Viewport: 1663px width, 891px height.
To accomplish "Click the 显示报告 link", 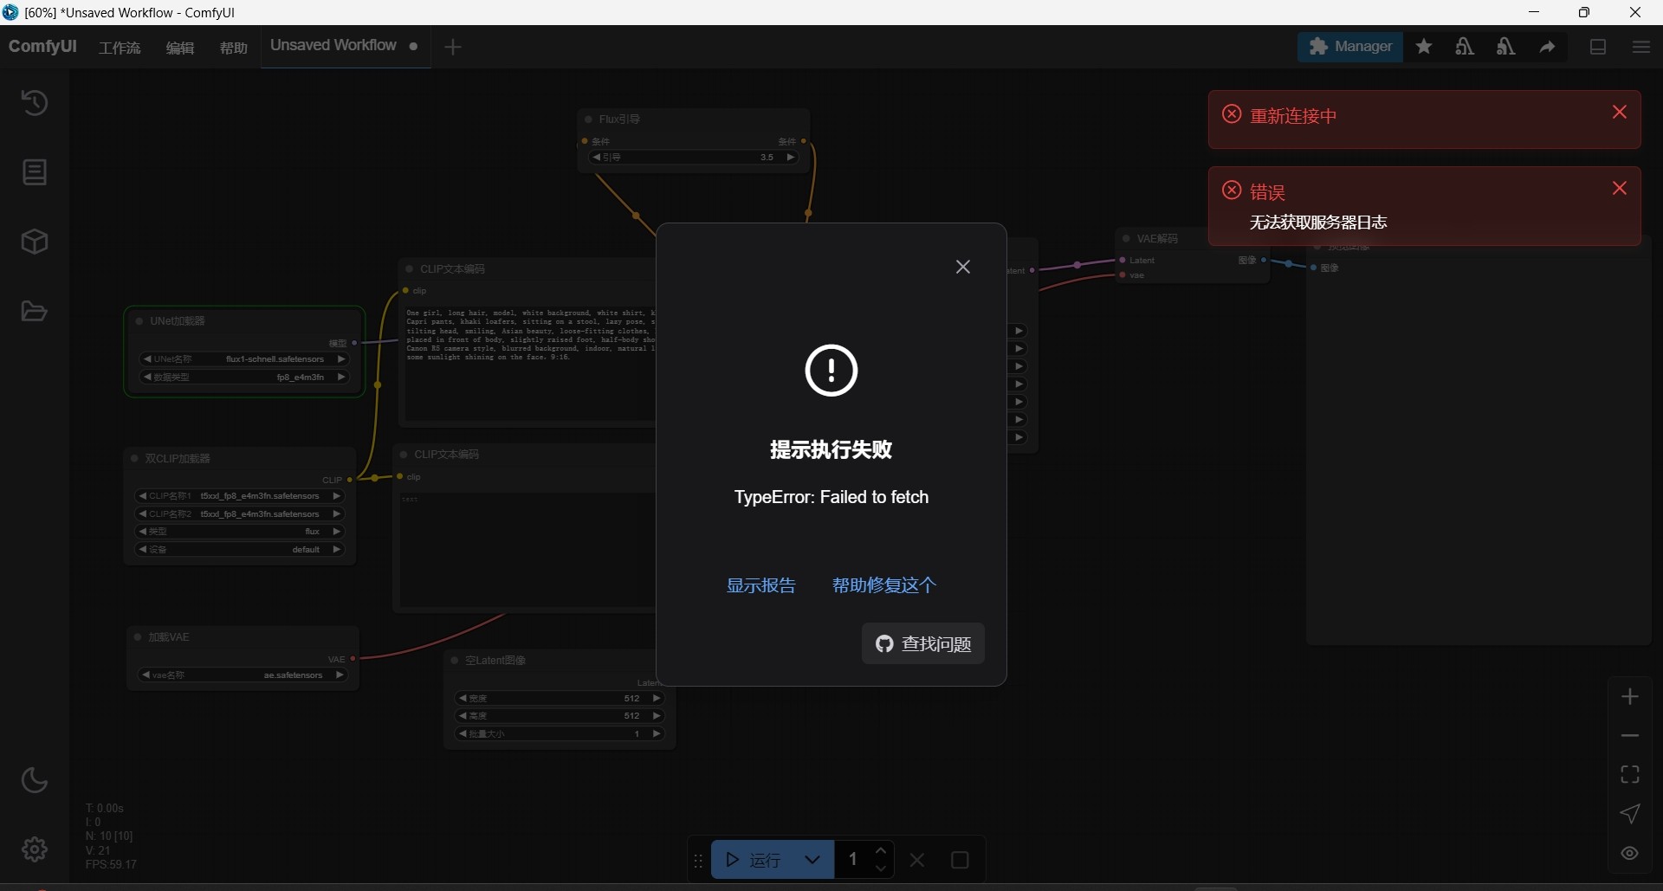I will [x=760, y=585].
